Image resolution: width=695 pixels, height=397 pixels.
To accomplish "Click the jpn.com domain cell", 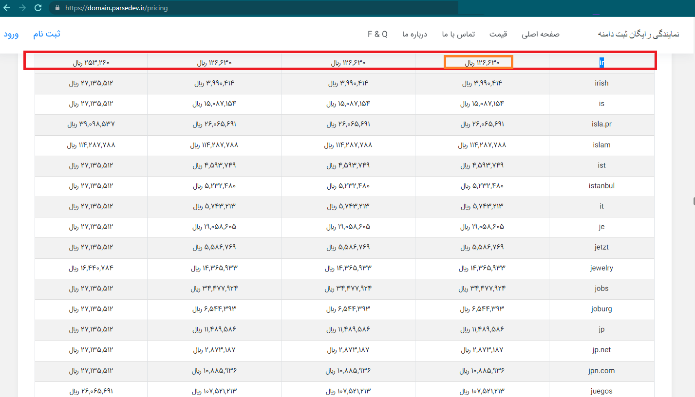I will 601,371.
